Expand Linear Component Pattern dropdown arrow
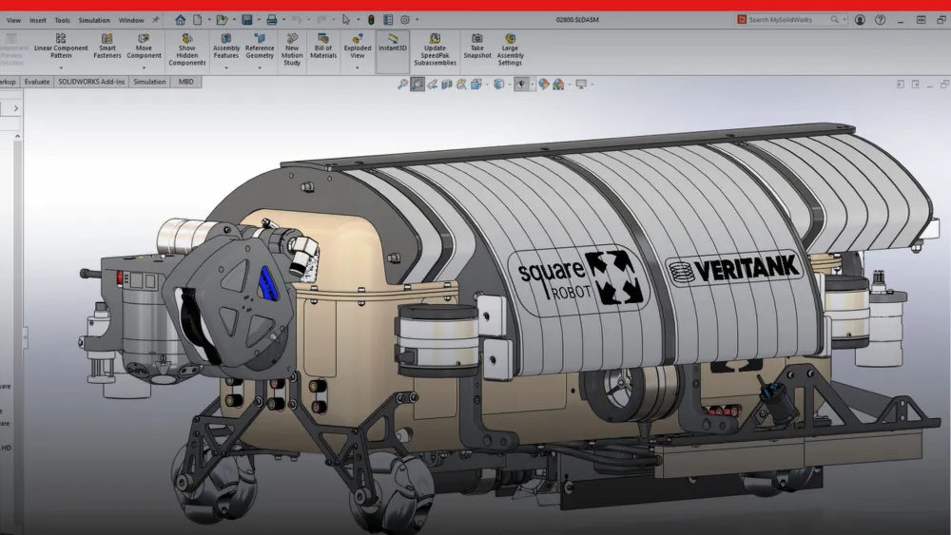The height and width of the screenshot is (535, 951). pos(61,67)
